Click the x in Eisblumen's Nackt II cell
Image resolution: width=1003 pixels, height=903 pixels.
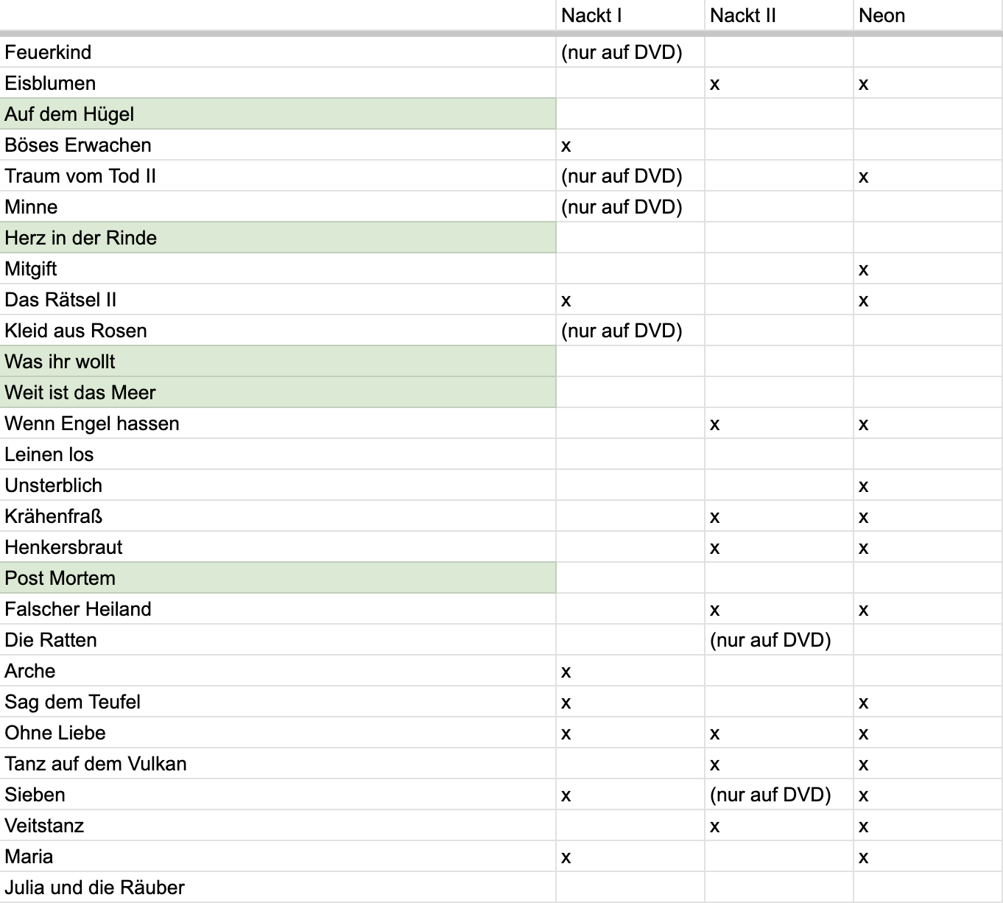point(714,84)
